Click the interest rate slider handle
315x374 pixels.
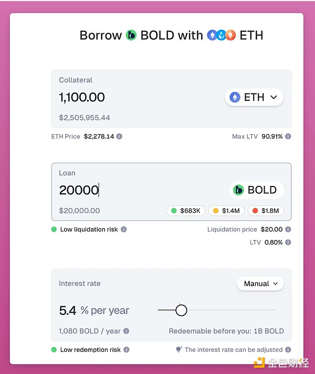coord(181,310)
